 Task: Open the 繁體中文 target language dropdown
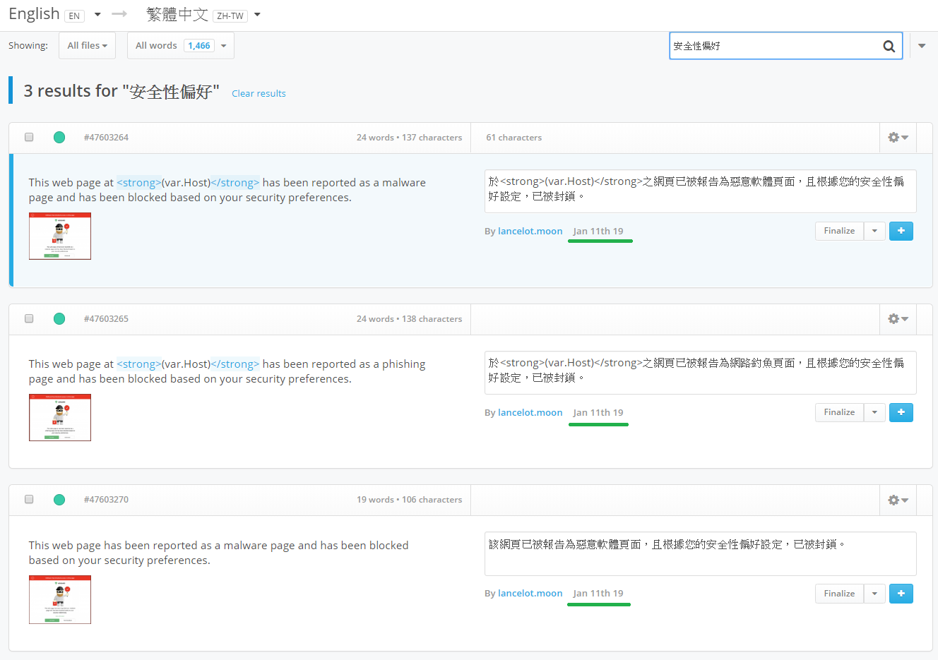pyautogui.click(x=257, y=14)
